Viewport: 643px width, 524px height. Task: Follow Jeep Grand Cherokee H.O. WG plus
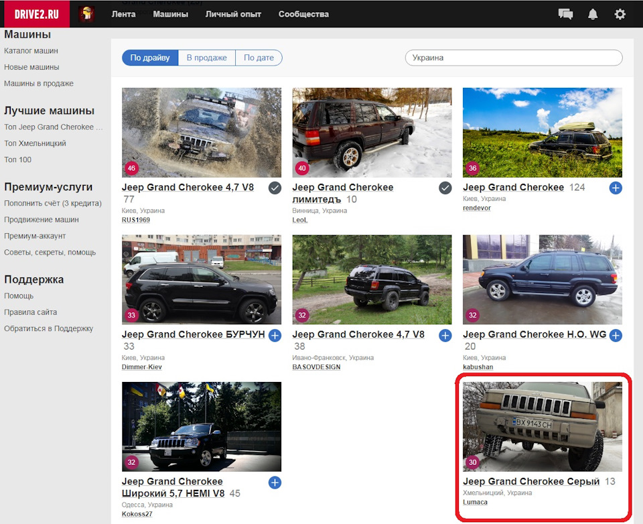(616, 335)
